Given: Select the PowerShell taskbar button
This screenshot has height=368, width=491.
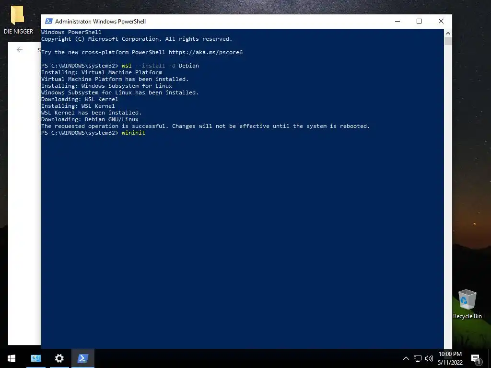Looking at the screenshot, I should pyautogui.click(x=82, y=358).
